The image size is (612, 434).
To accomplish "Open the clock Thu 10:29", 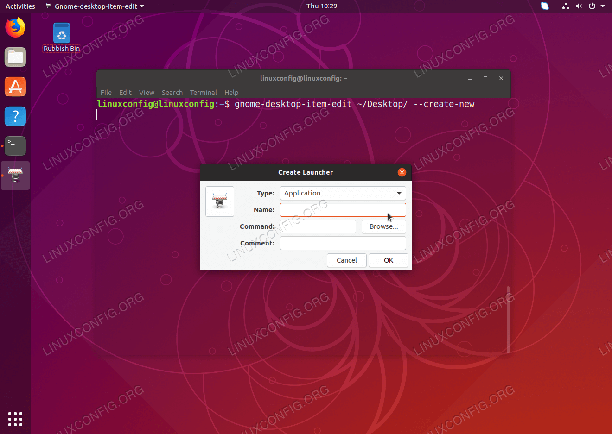I will tap(322, 6).
